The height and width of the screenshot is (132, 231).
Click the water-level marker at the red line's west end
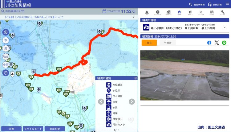tap(34, 72)
